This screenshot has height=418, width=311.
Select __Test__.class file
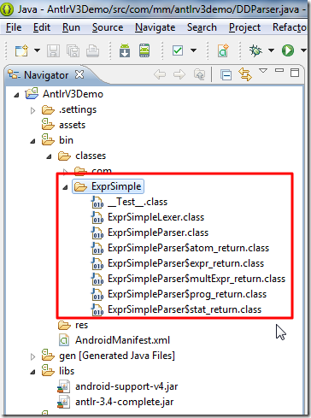pyautogui.click(x=138, y=202)
